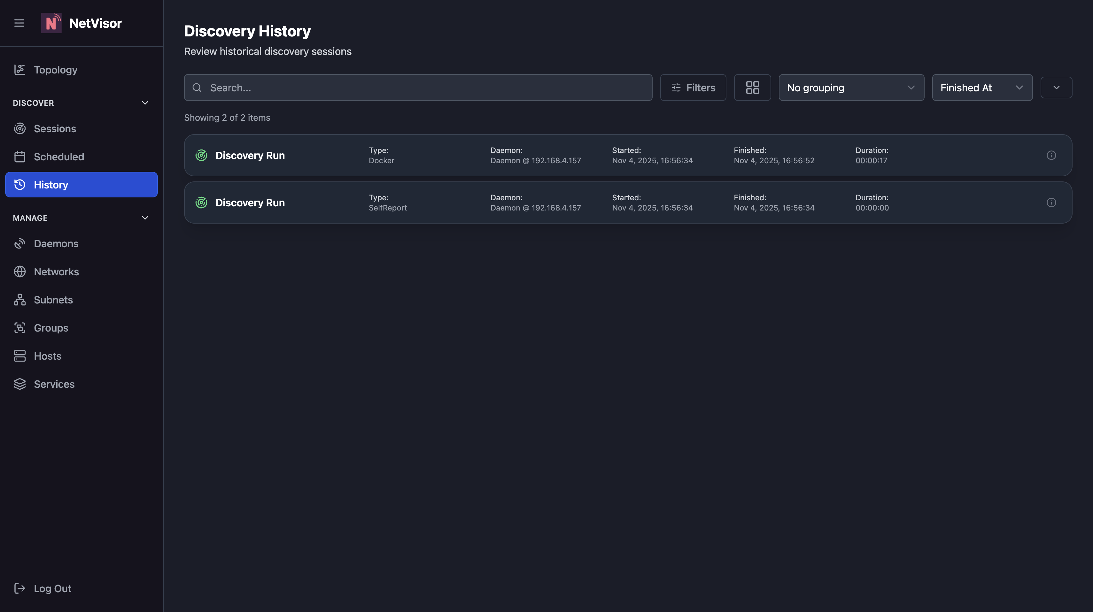Image resolution: width=1093 pixels, height=612 pixels.
Task: Open the SelfReport Discovery Run card
Action: (628, 202)
